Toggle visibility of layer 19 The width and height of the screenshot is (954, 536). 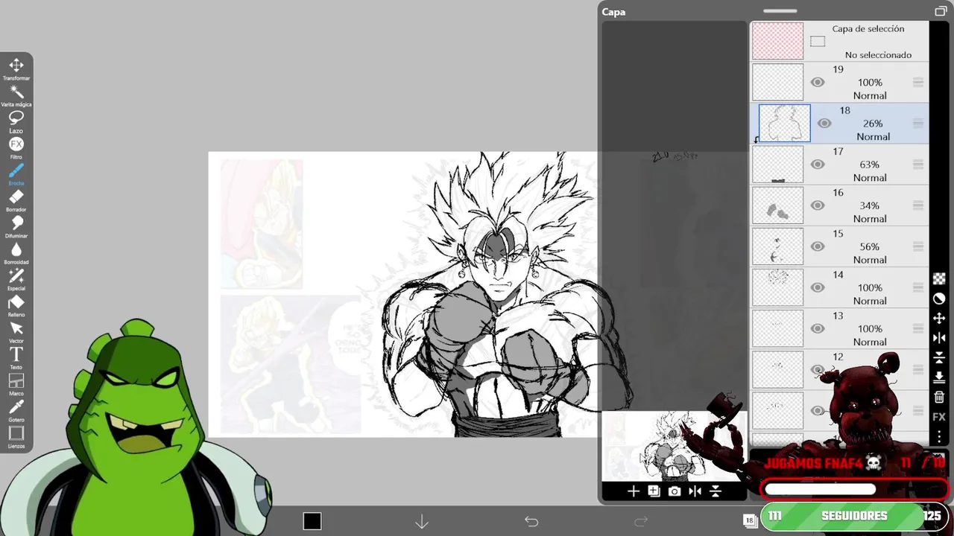click(x=818, y=83)
